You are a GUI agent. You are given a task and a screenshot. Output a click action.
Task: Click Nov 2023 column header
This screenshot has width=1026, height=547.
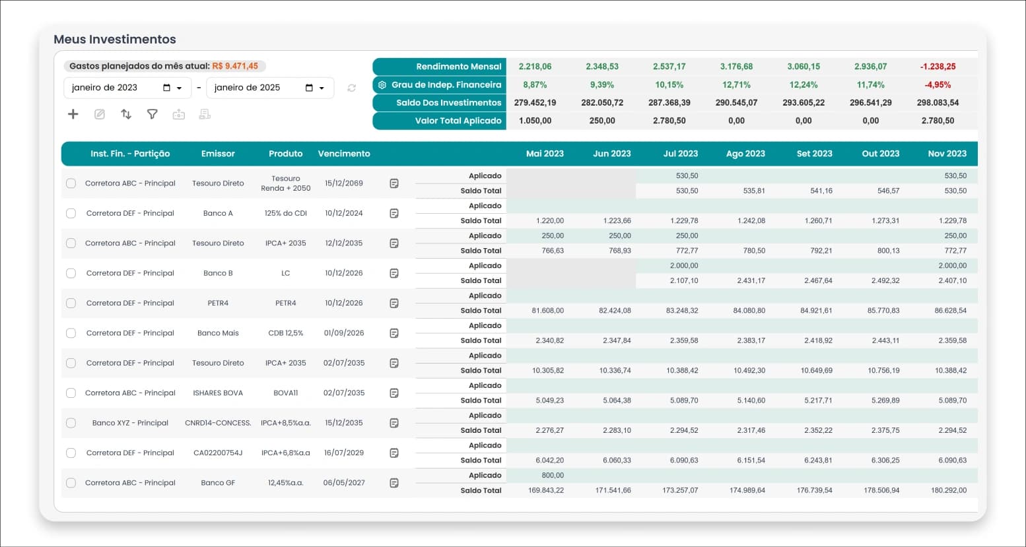coord(947,154)
